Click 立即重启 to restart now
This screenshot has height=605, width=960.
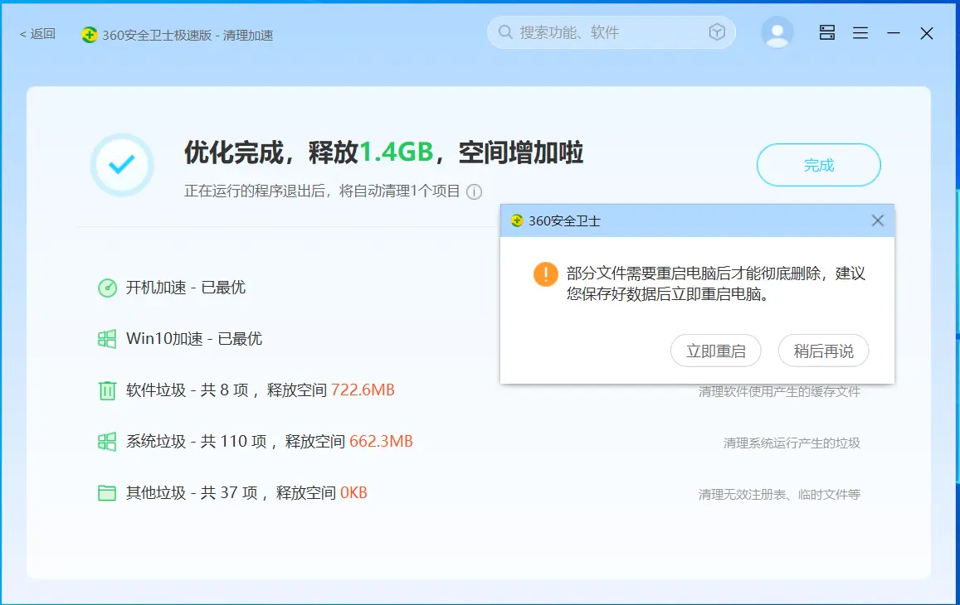point(716,351)
